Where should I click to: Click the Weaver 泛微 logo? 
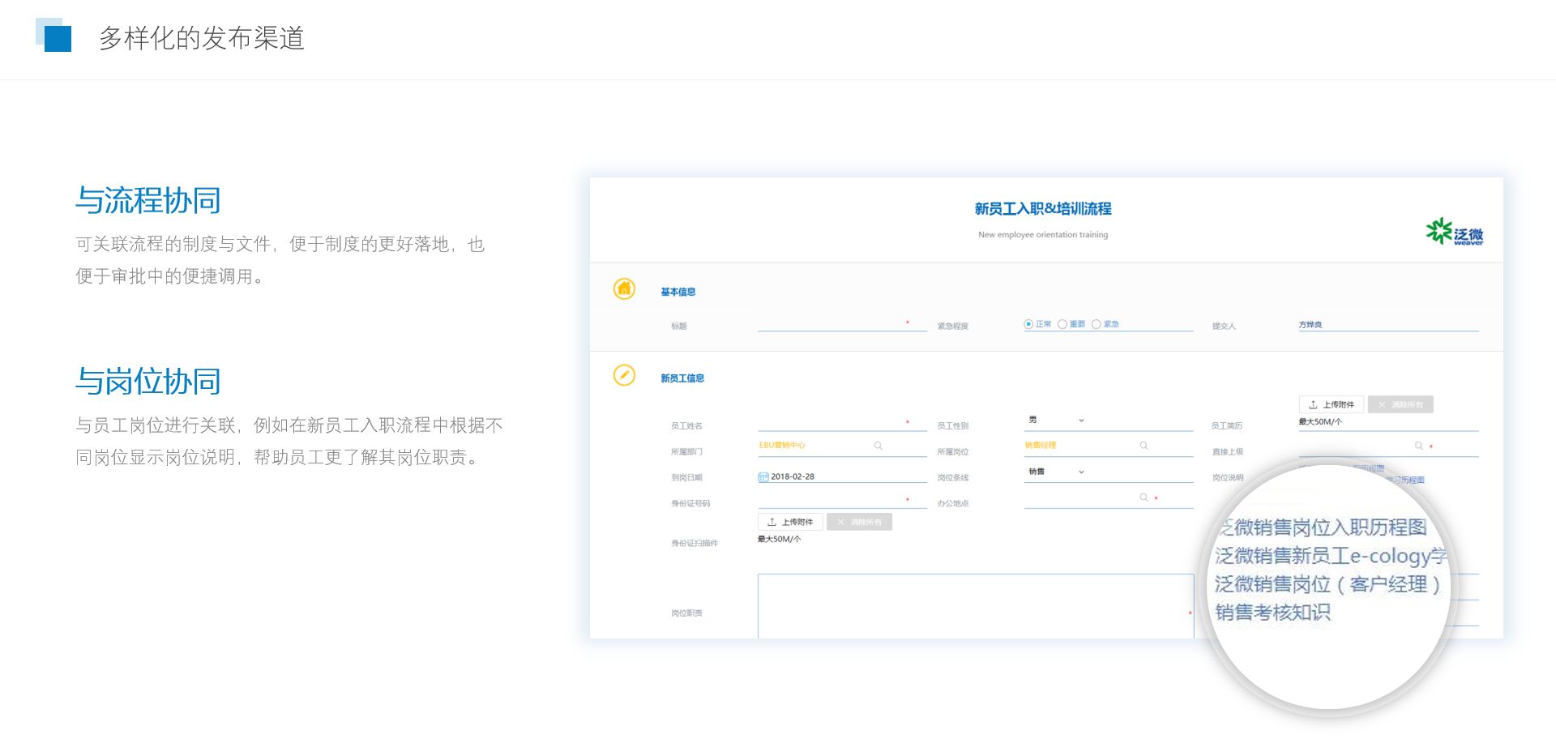pyautogui.click(x=1454, y=232)
